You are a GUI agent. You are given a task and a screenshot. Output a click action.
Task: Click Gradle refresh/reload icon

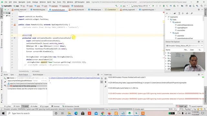click(175, 13)
